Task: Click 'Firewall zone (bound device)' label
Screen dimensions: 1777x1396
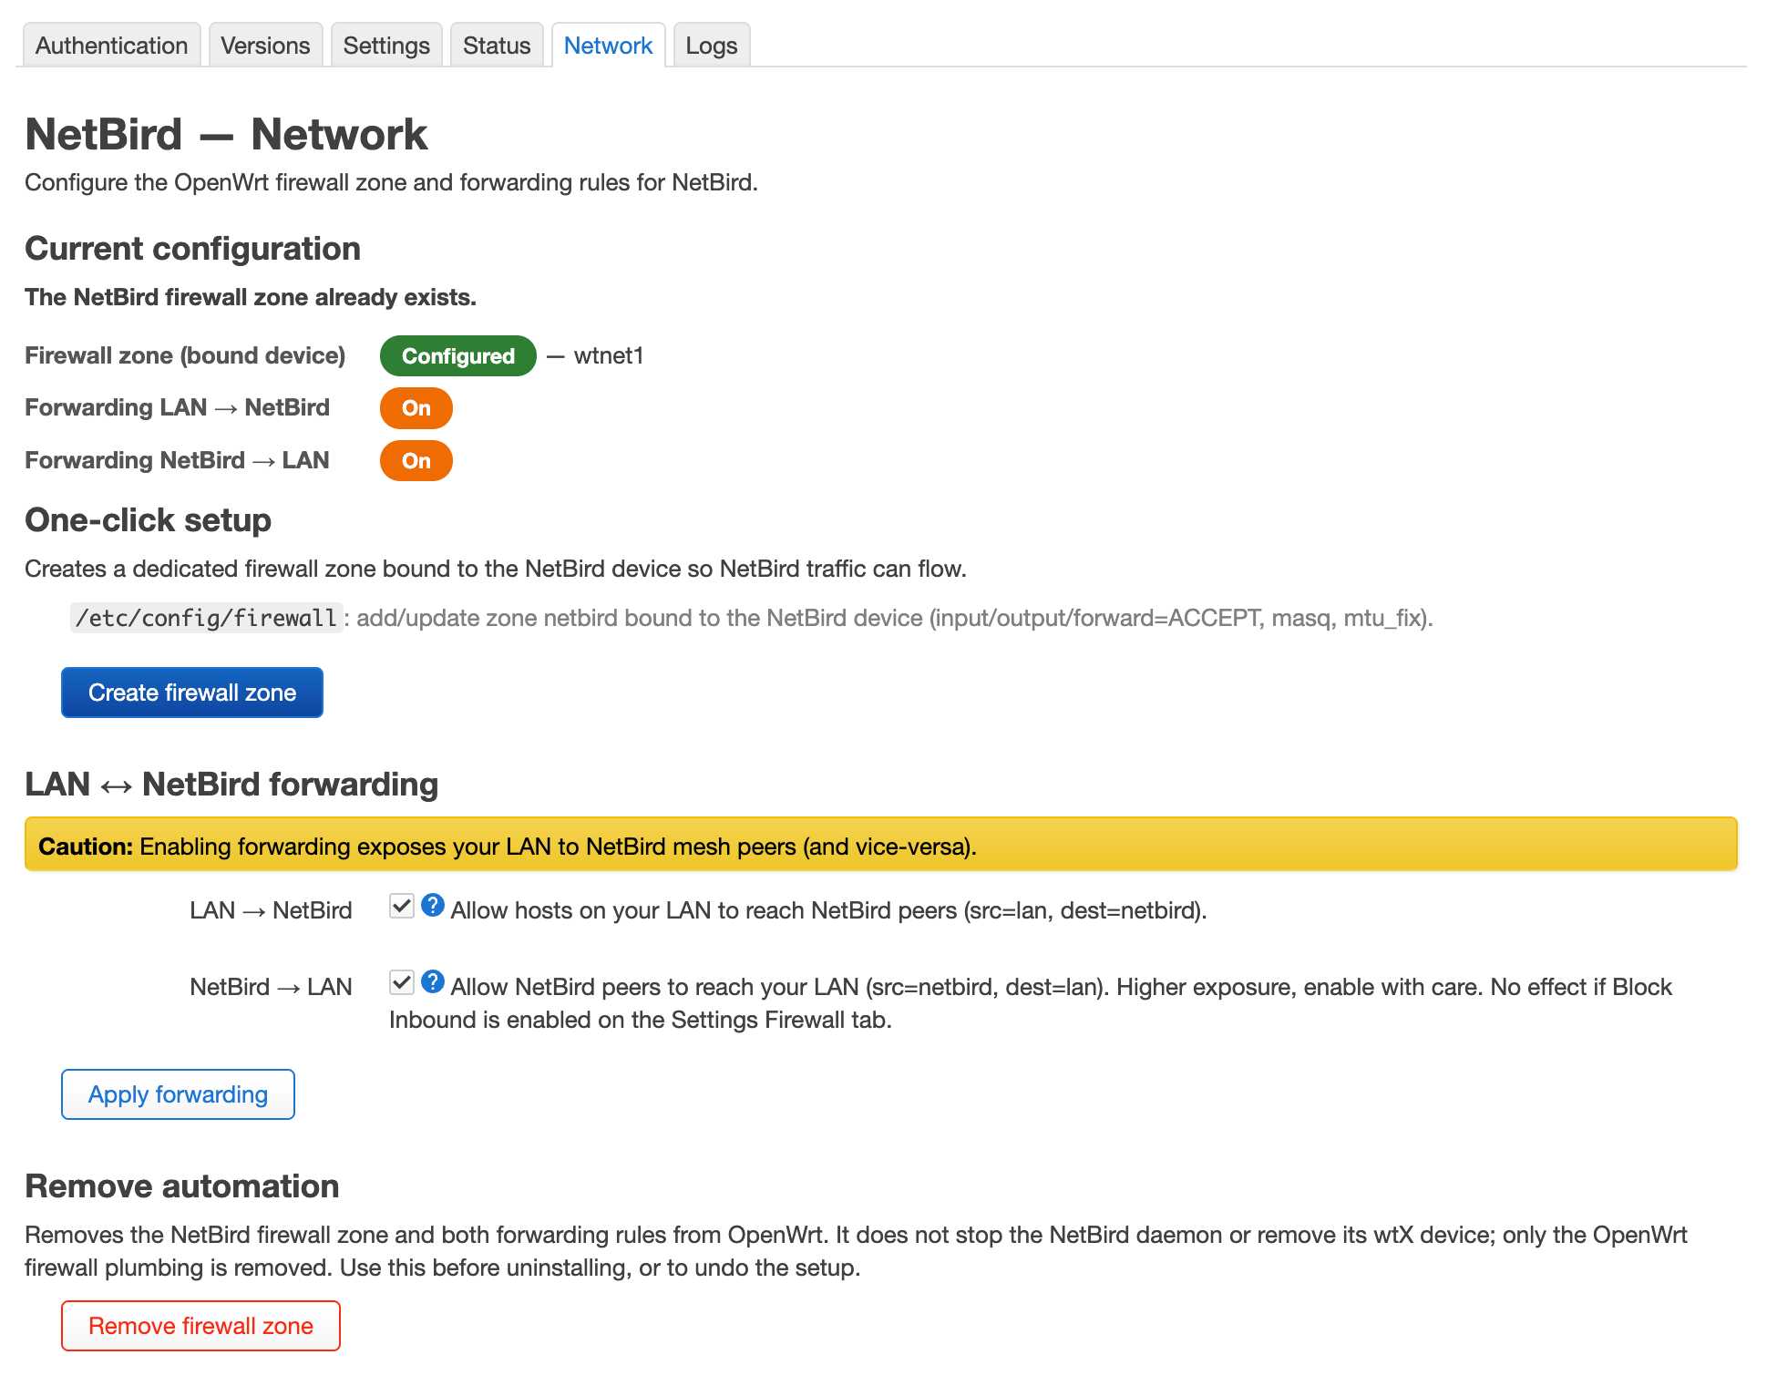Action: 185,355
